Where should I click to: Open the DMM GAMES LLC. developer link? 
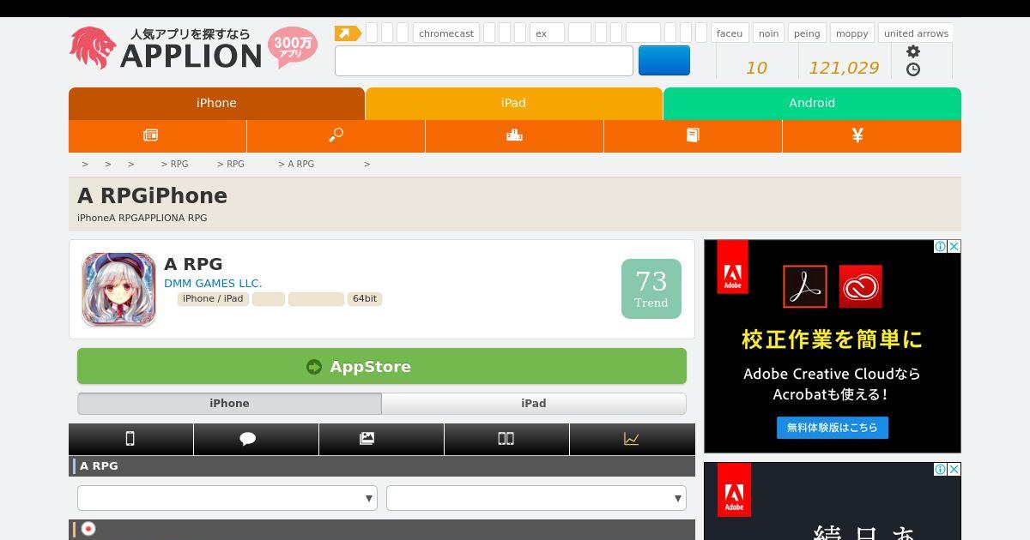click(213, 283)
